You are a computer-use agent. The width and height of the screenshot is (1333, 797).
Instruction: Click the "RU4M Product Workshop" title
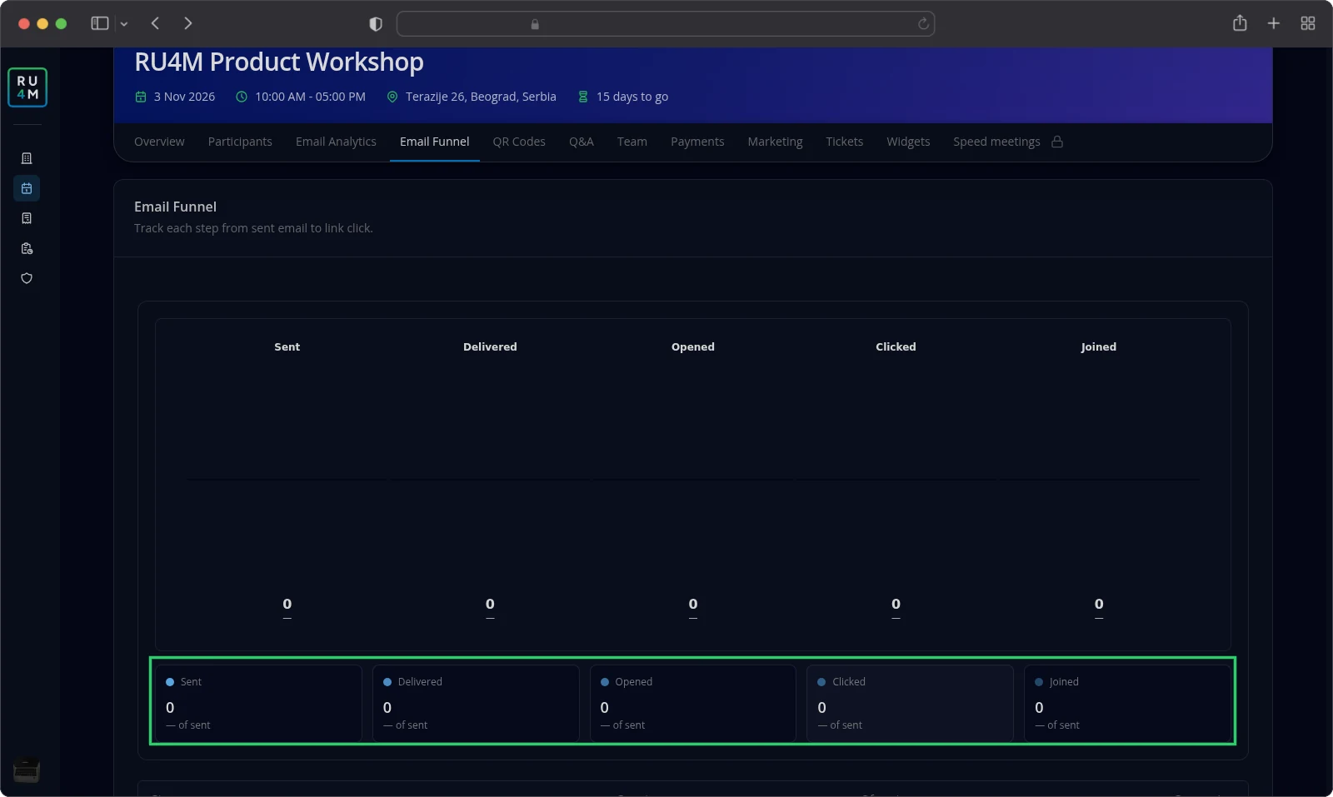279,62
